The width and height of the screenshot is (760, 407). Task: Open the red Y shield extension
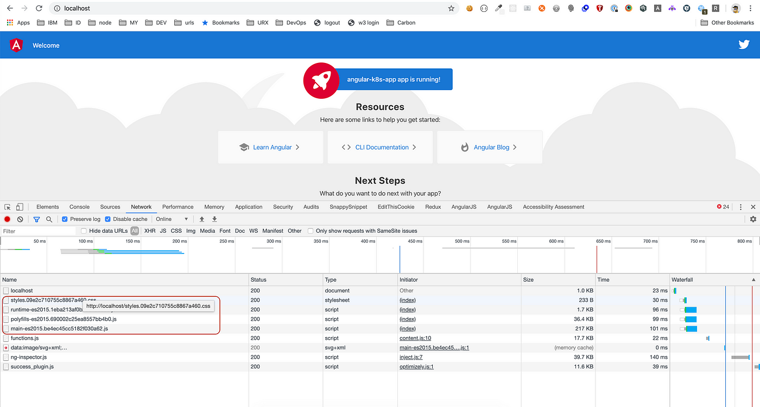(x=600, y=8)
